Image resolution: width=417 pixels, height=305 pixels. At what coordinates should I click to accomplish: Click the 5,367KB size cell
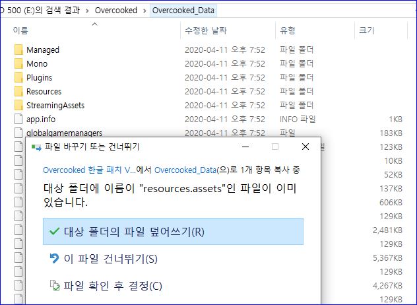click(387, 257)
